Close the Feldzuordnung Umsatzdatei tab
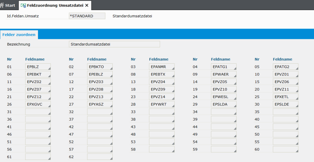The height and width of the screenshot is (162, 314). (87, 5)
